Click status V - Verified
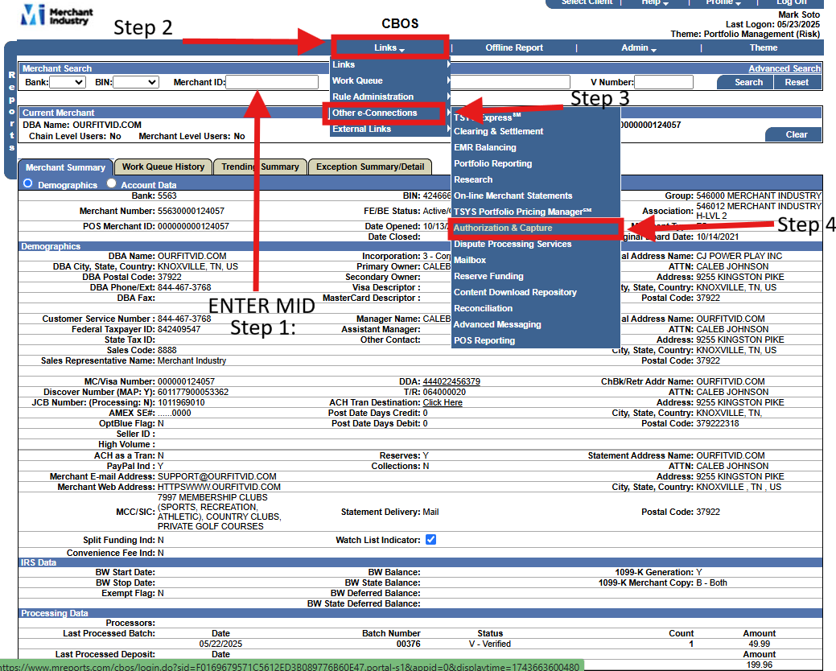Image resolution: width=836 pixels, height=671 pixels. coord(490,644)
